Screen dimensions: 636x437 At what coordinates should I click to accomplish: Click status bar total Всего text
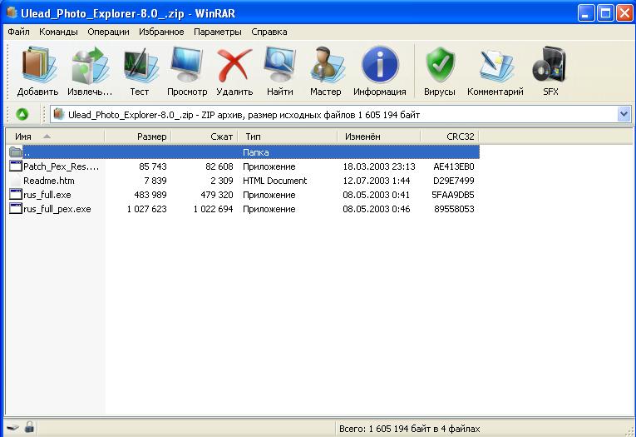[409, 429]
